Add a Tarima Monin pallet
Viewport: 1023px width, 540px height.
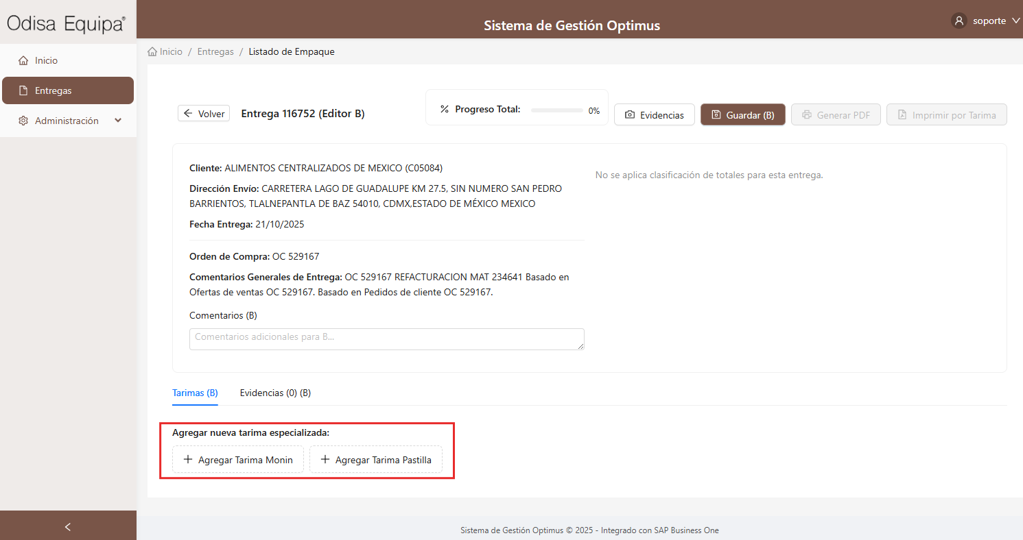238,459
